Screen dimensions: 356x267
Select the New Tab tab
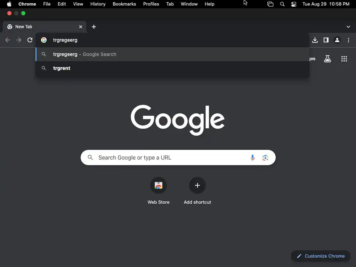click(44, 27)
